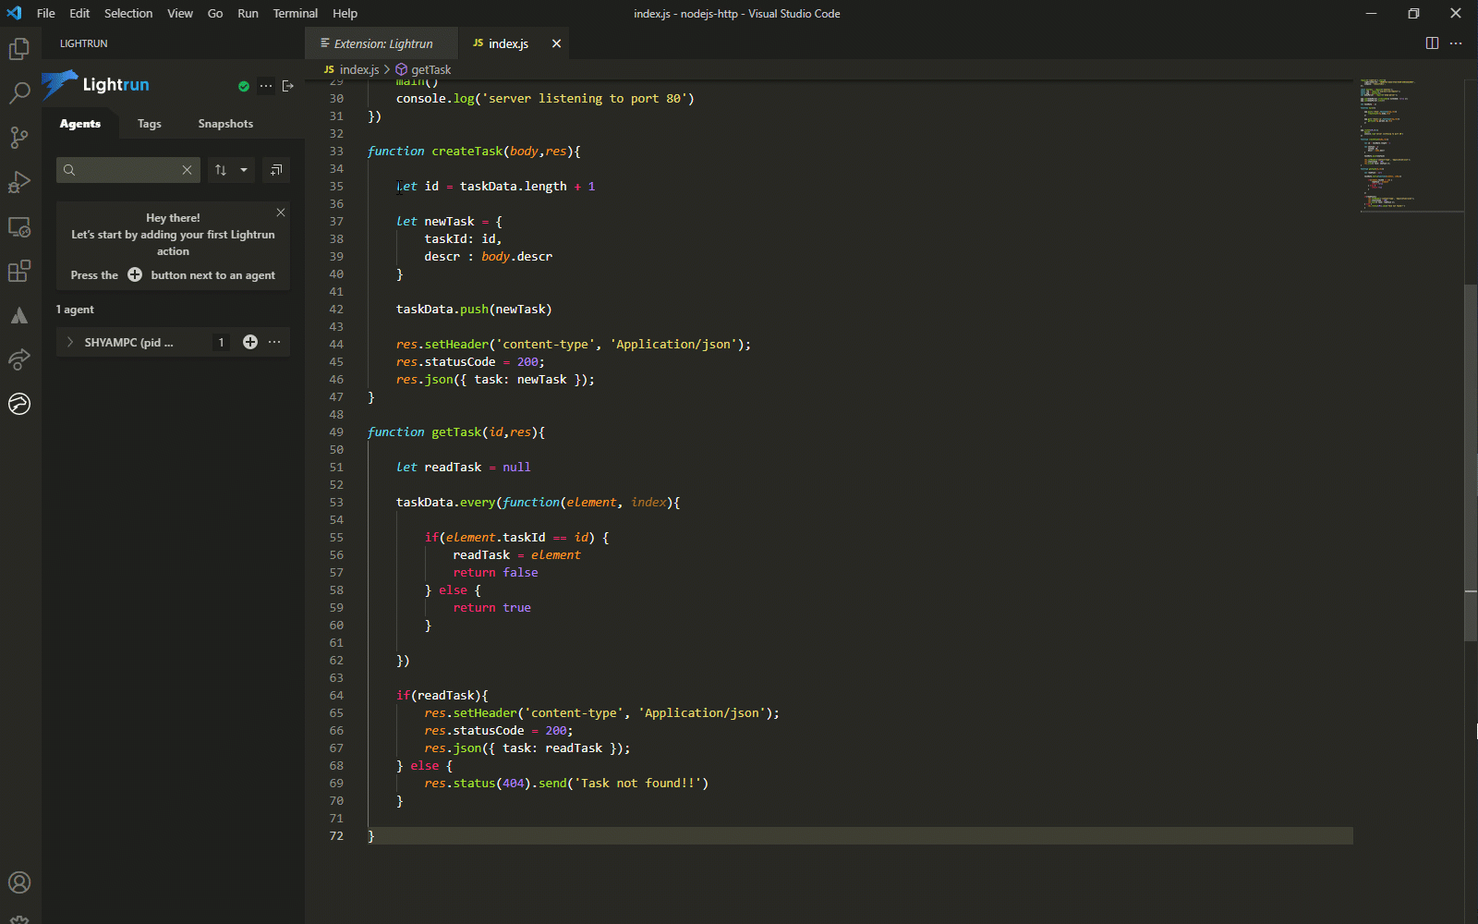
Task: Add action to SHYAMPC agent with plus button
Action: [250, 342]
